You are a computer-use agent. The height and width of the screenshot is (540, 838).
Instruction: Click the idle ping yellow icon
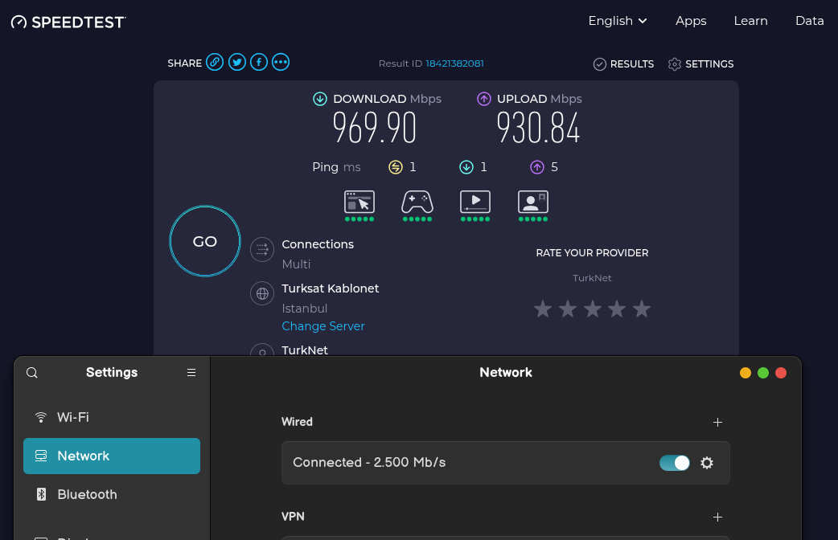tap(396, 167)
